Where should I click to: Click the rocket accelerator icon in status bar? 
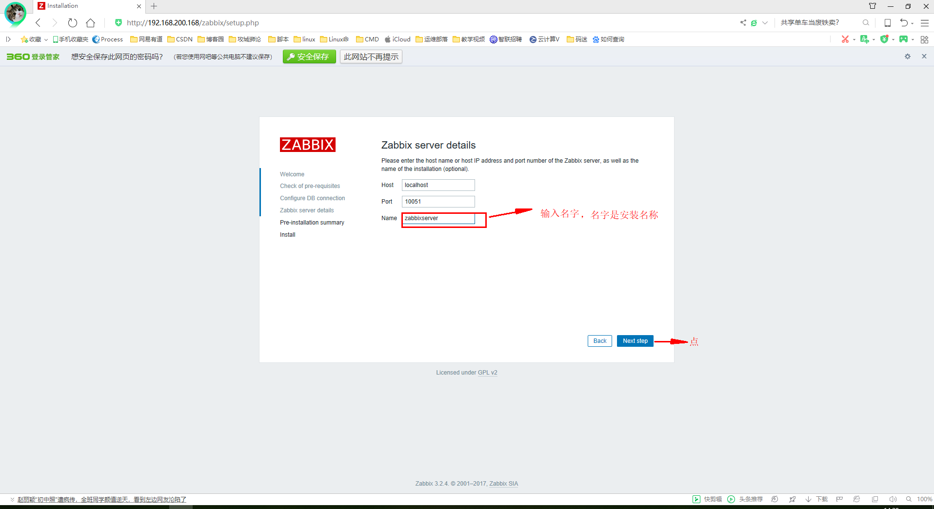[x=793, y=499]
